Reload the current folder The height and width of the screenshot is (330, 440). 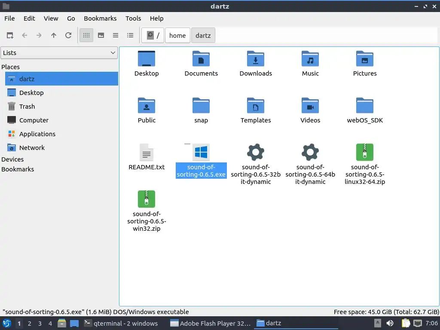tap(68, 35)
